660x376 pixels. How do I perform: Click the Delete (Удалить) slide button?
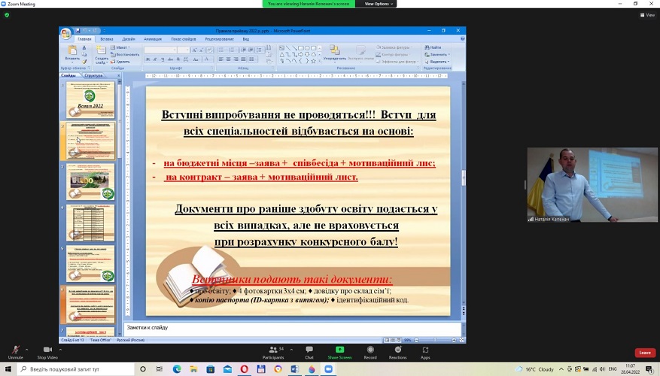click(121, 62)
